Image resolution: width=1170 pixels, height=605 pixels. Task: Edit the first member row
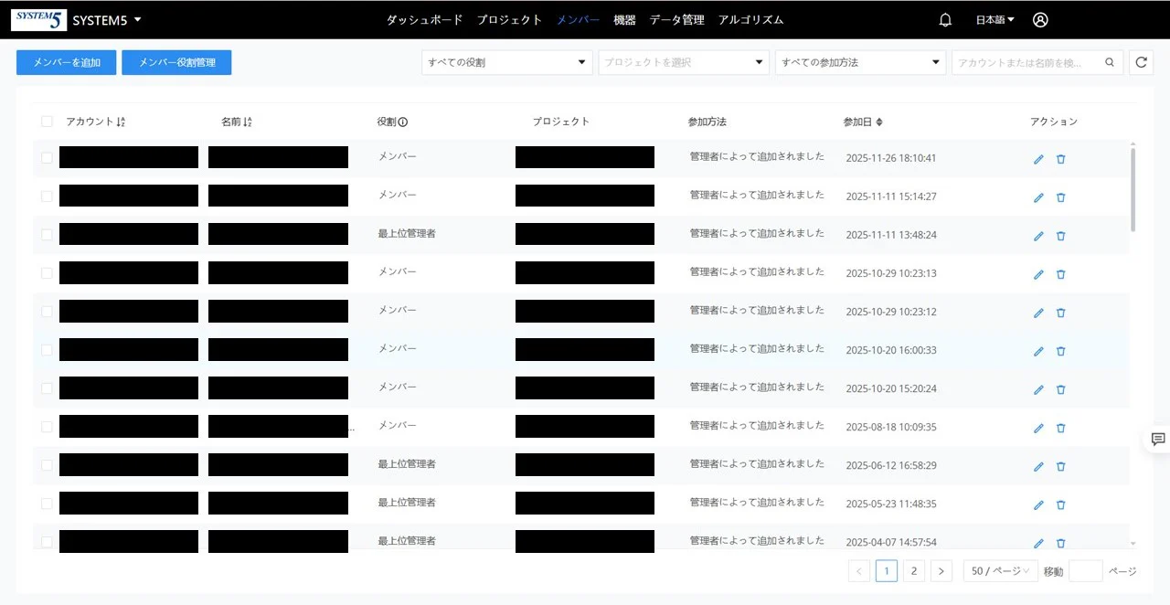click(1038, 159)
